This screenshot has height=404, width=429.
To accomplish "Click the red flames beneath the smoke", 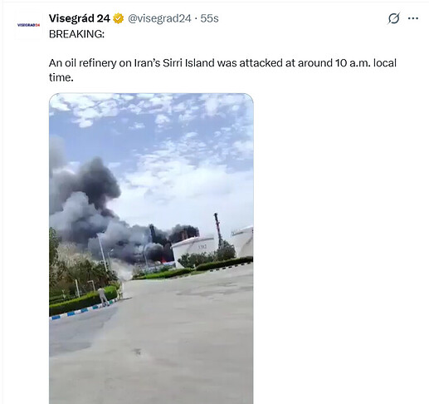I will click(165, 259).
